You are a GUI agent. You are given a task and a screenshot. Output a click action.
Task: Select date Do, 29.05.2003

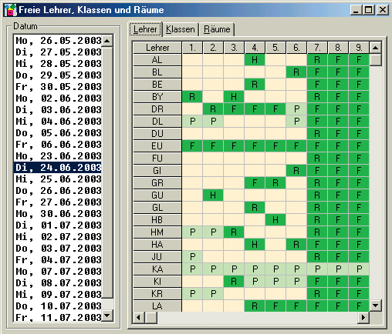click(58, 75)
